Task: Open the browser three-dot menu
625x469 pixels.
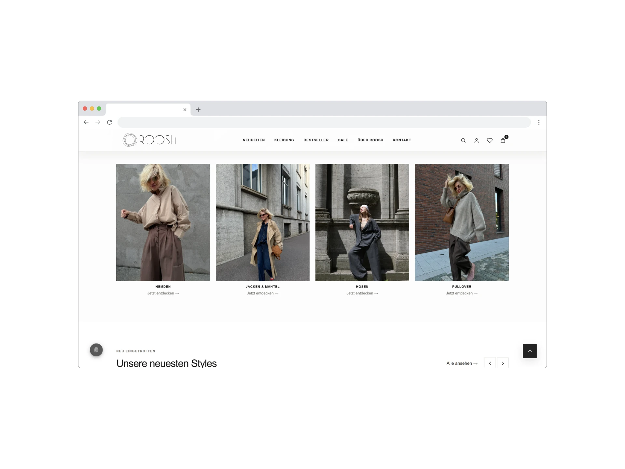Action: [x=539, y=122]
